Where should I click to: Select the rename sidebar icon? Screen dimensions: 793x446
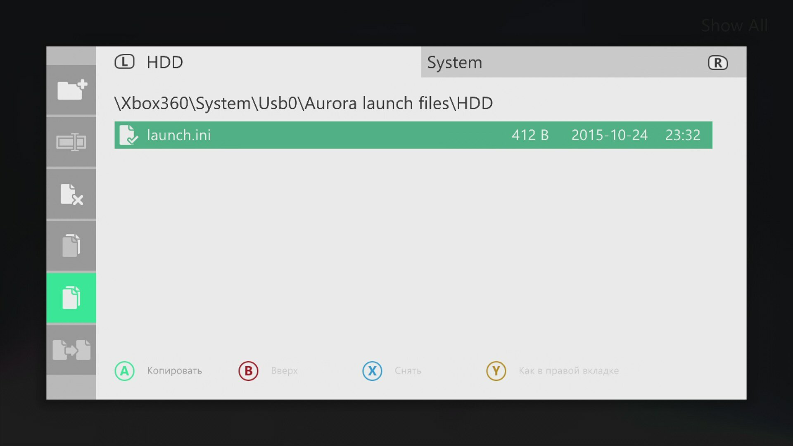tap(71, 142)
